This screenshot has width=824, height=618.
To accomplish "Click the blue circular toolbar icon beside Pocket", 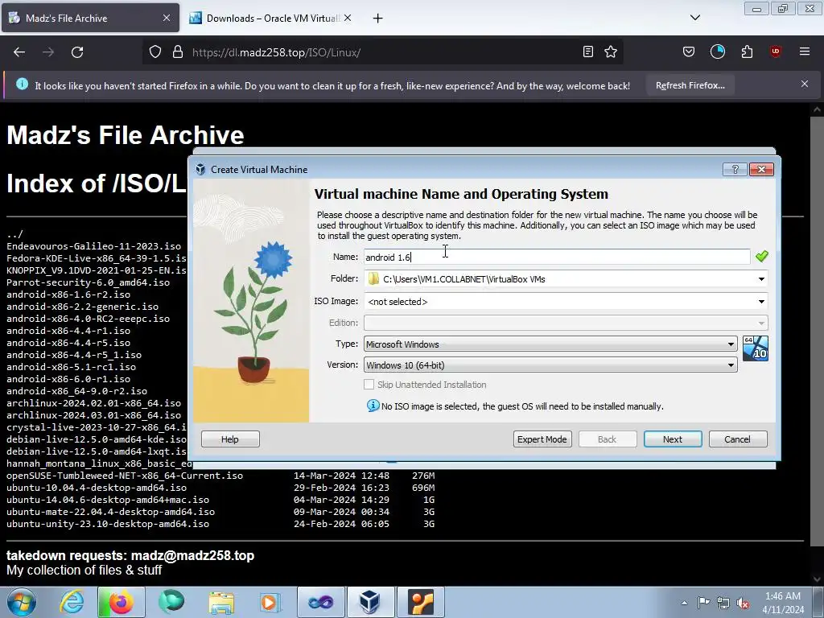I will [717, 51].
